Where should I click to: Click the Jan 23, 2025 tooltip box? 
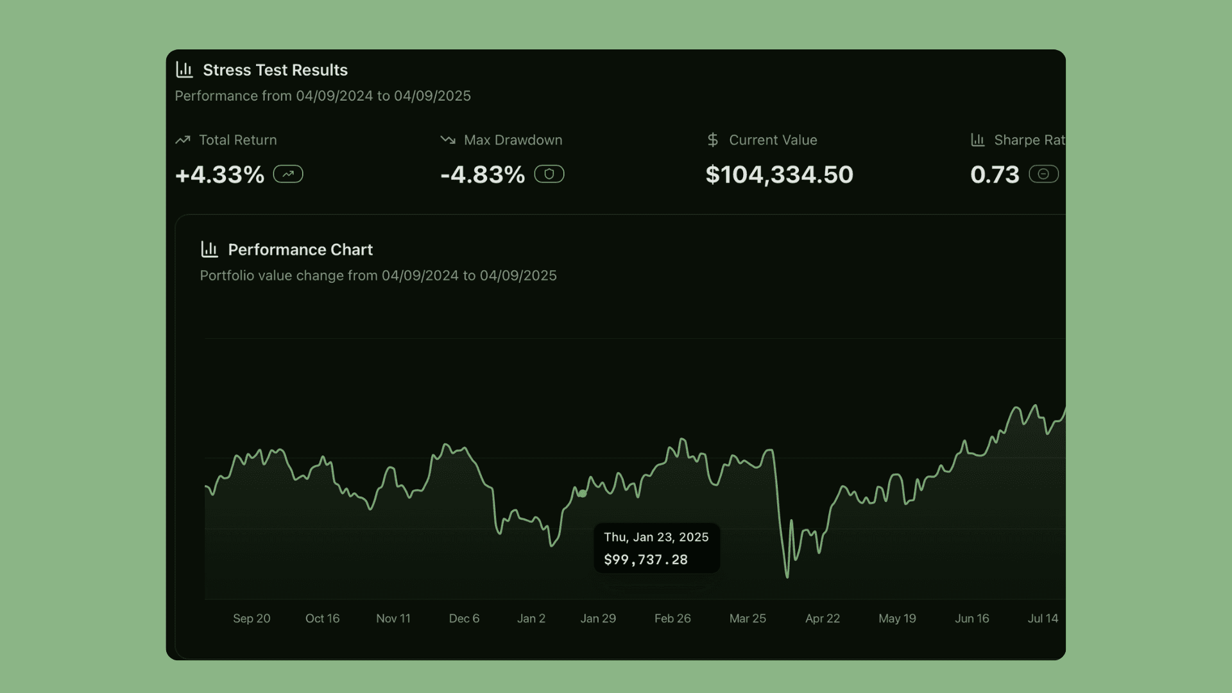point(656,548)
